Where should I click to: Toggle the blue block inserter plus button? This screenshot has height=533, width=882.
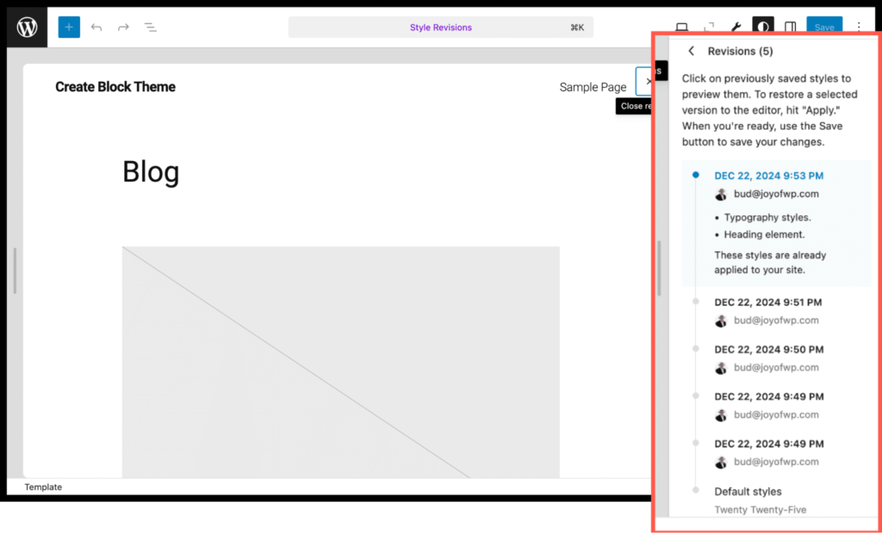click(69, 27)
